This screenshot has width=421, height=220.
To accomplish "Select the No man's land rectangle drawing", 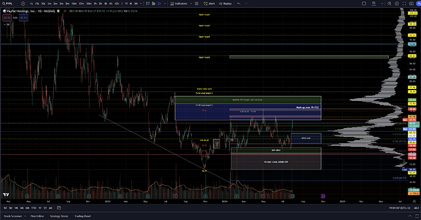I will (276, 161).
